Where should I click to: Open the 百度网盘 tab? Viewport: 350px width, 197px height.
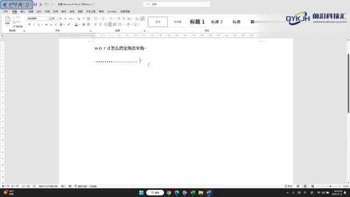(x=125, y=11)
